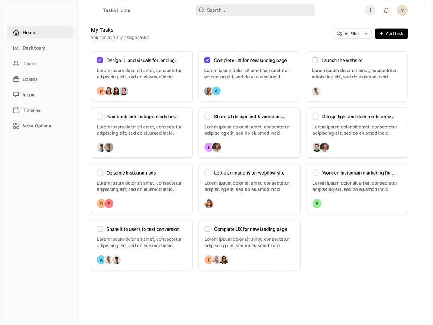Click blue A avatar on Share it to users card
The width and height of the screenshot is (433, 325).
coord(101,260)
